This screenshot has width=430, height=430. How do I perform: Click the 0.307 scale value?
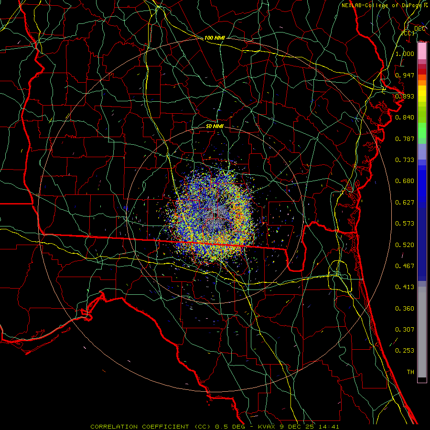tap(405, 330)
